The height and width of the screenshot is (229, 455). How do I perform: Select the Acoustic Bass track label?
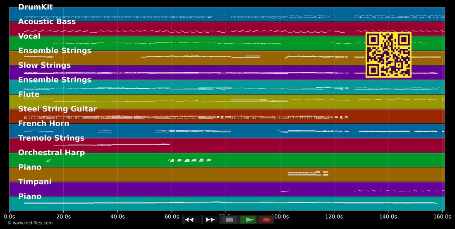pyautogui.click(x=47, y=21)
